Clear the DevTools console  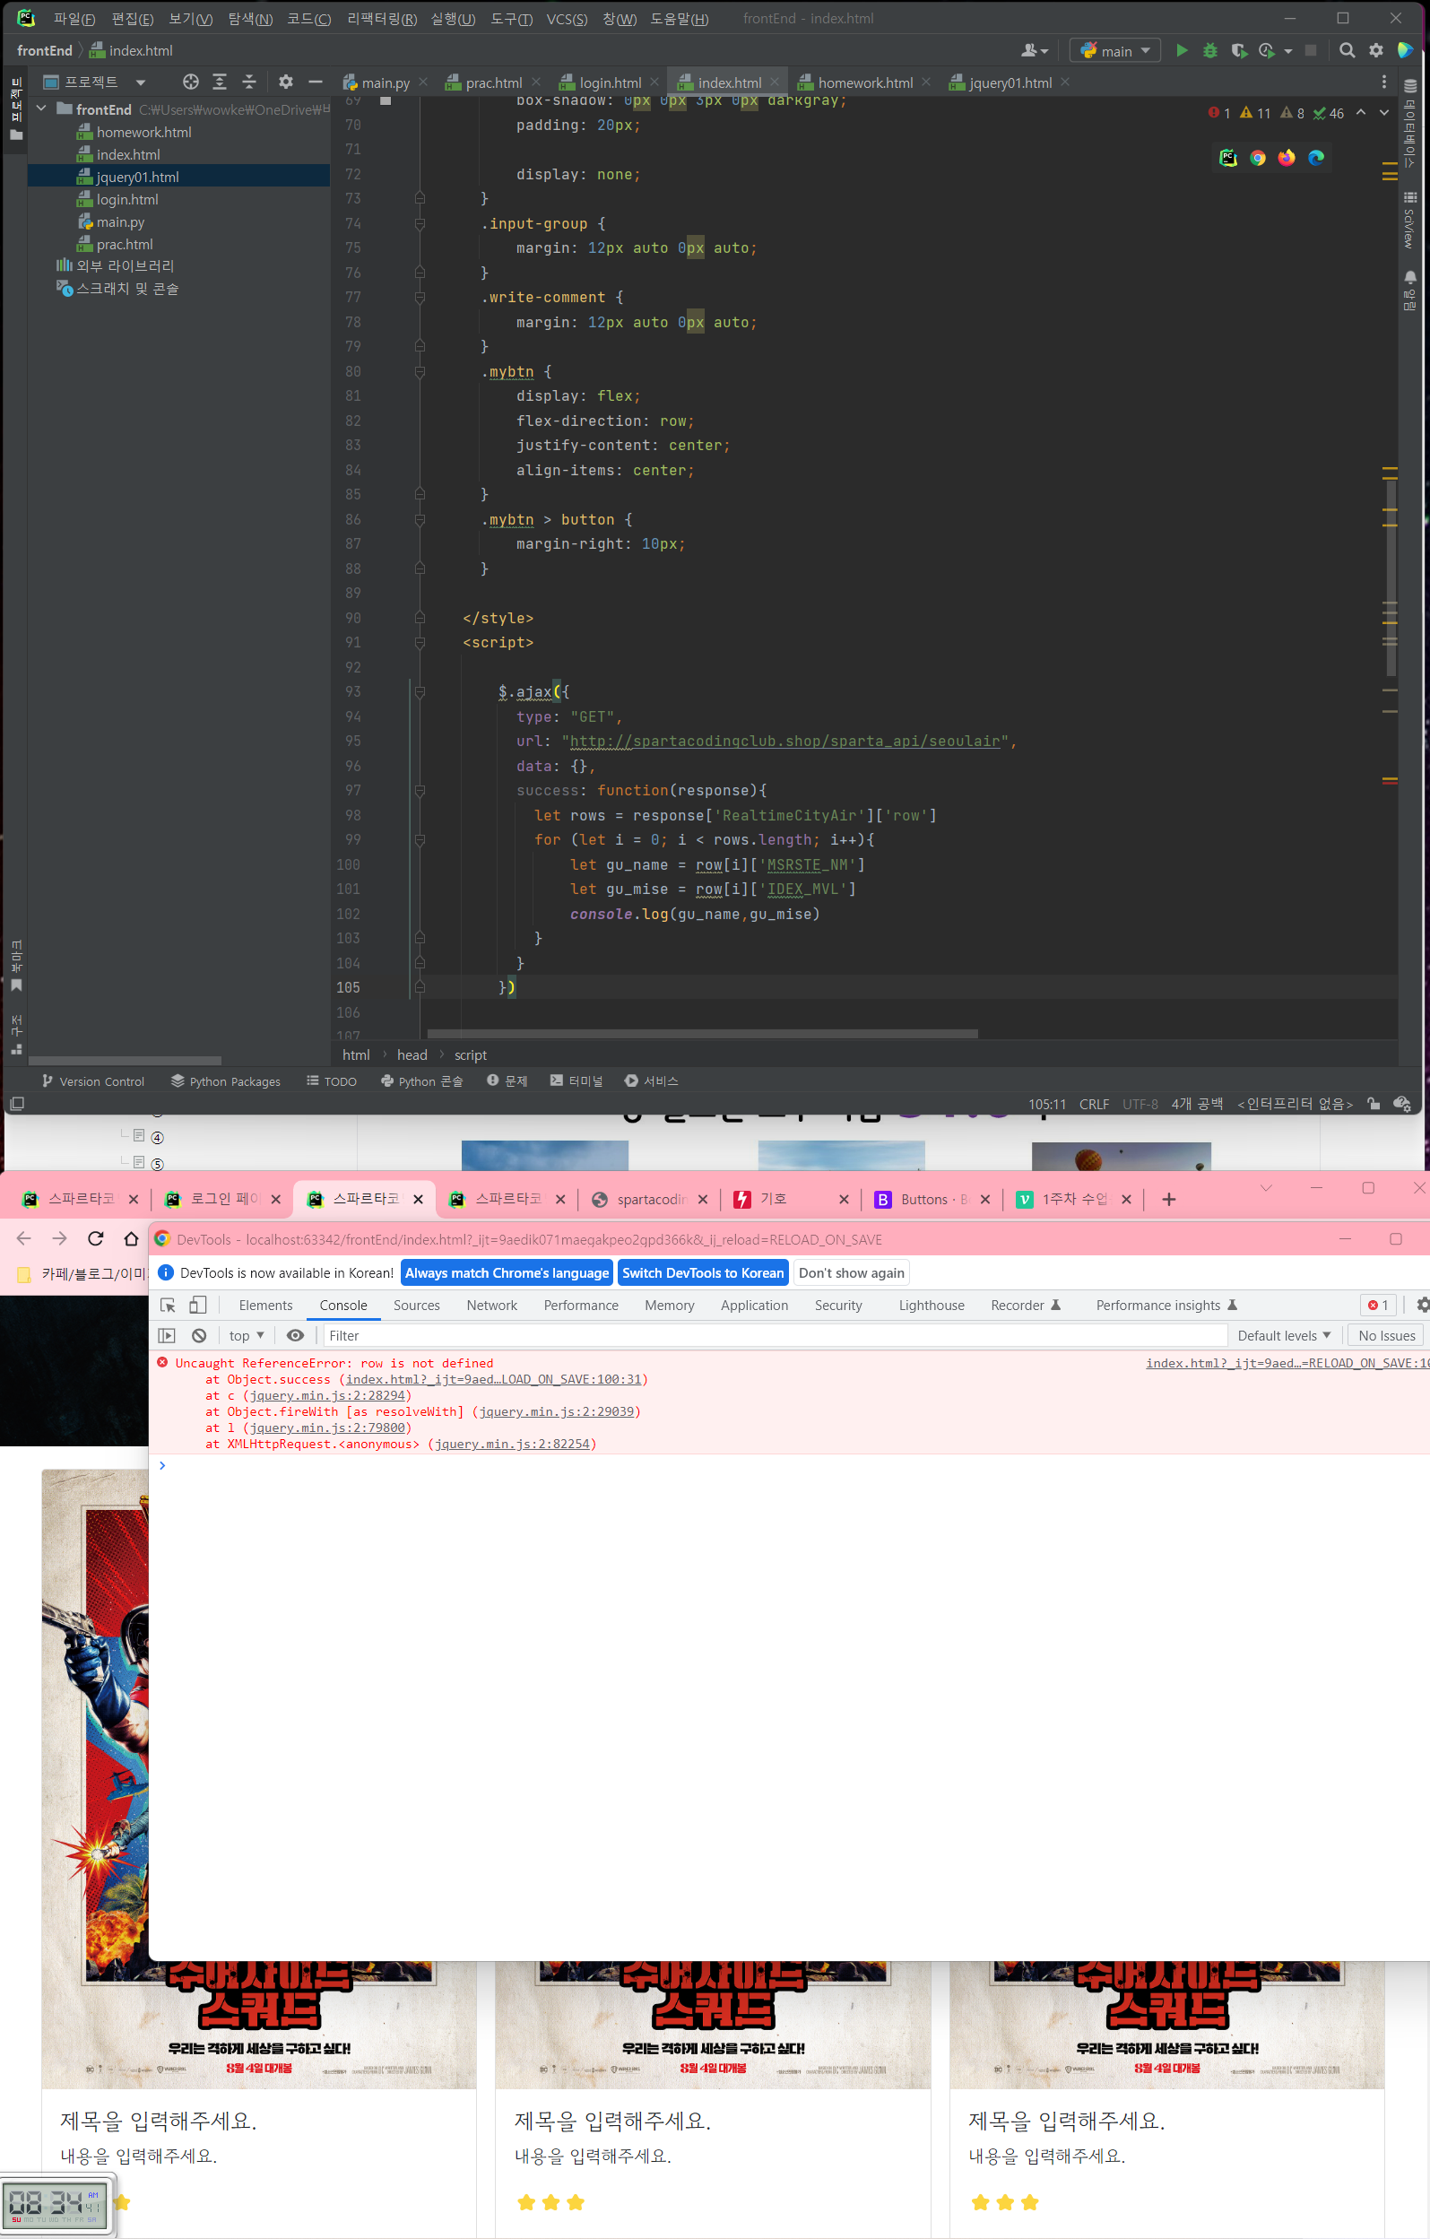click(x=199, y=1335)
